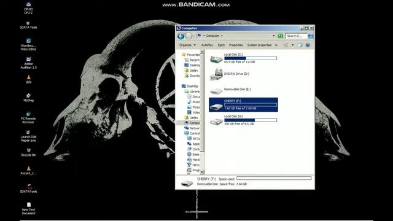Screen dimensions: 393x221
Task: Launch Adobe Audition 1.5 desktop shortcut
Action: (28, 63)
